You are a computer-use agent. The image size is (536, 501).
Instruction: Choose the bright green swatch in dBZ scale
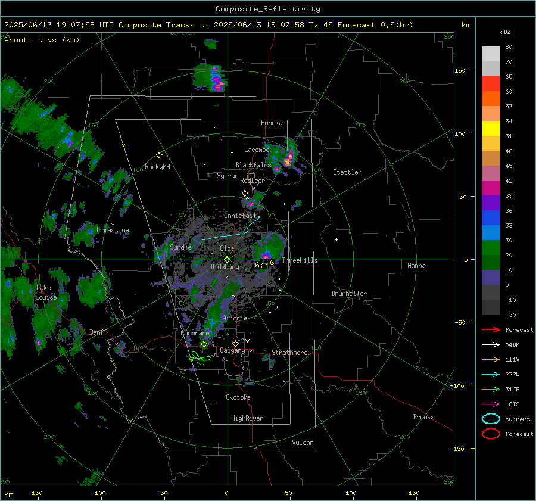click(491, 248)
